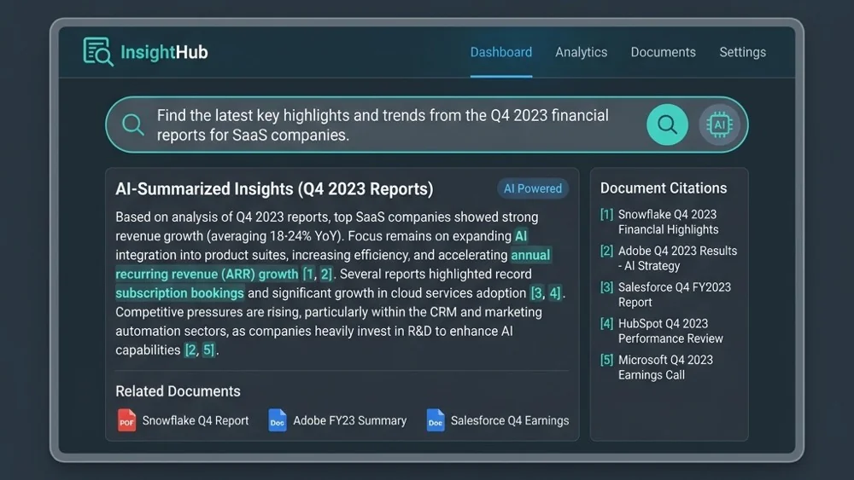Image resolution: width=854 pixels, height=480 pixels.
Task: Open the Salesforce Q4 Earnings doc icon
Action: point(436,420)
